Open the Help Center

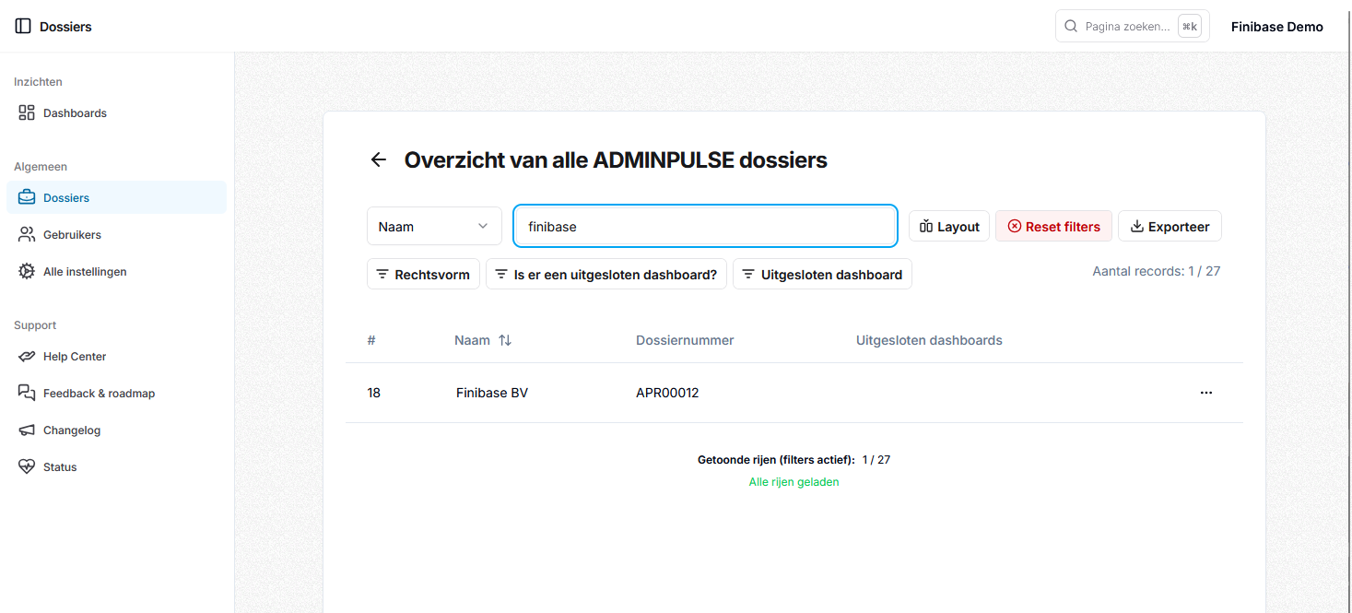(x=116, y=357)
